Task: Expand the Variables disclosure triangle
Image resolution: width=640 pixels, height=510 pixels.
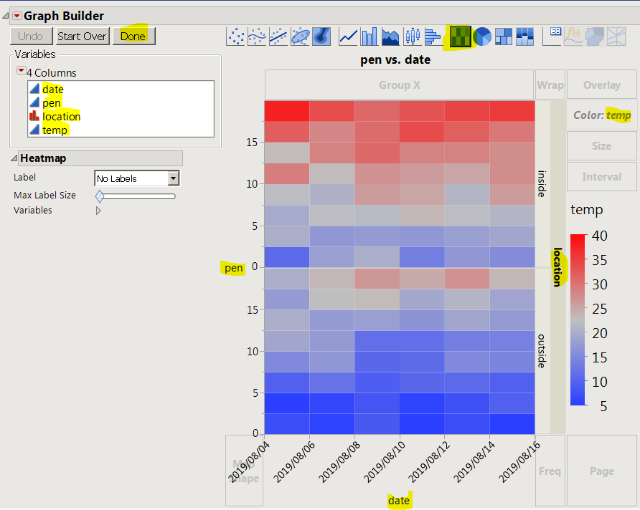Action: tap(99, 210)
